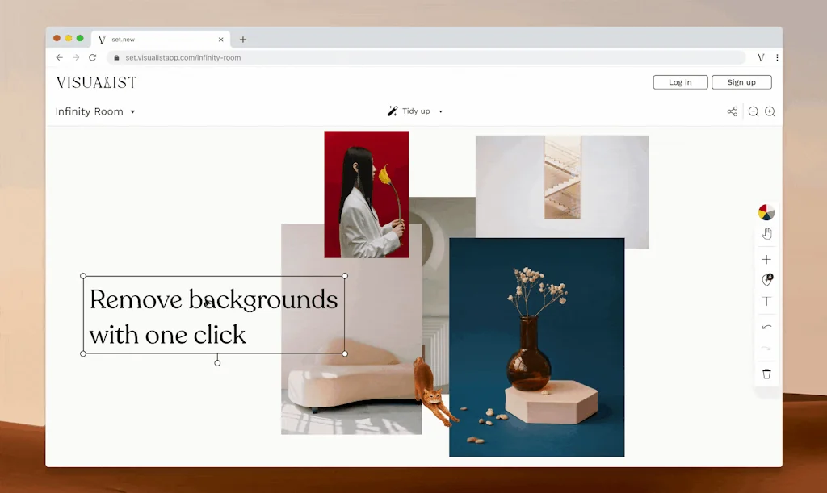
Task: Click the Log in button
Action: pyautogui.click(x=680, y=81)
